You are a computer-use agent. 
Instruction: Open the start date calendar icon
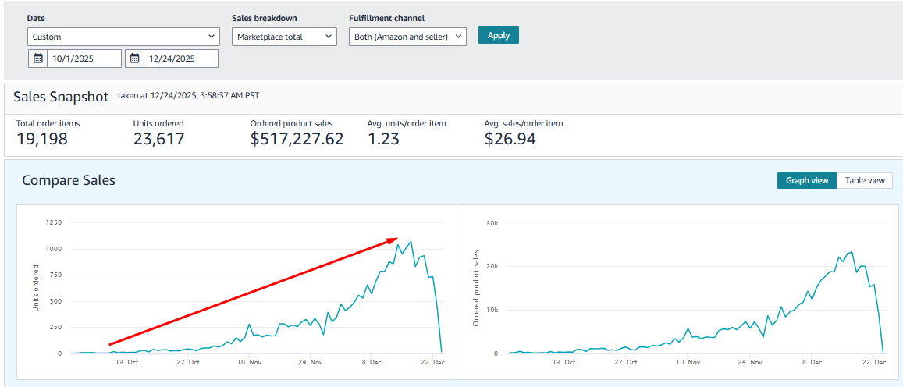pyautogui.click(x=37, y=59)
